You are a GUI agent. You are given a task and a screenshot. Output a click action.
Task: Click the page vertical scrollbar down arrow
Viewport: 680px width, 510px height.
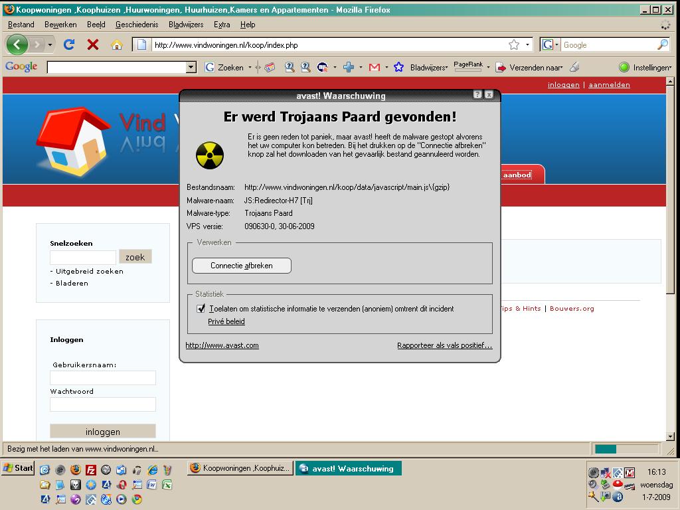tap(670, 437)
